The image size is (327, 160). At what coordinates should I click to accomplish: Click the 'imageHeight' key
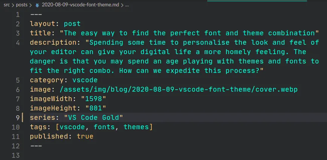click(x=53, y=108)
